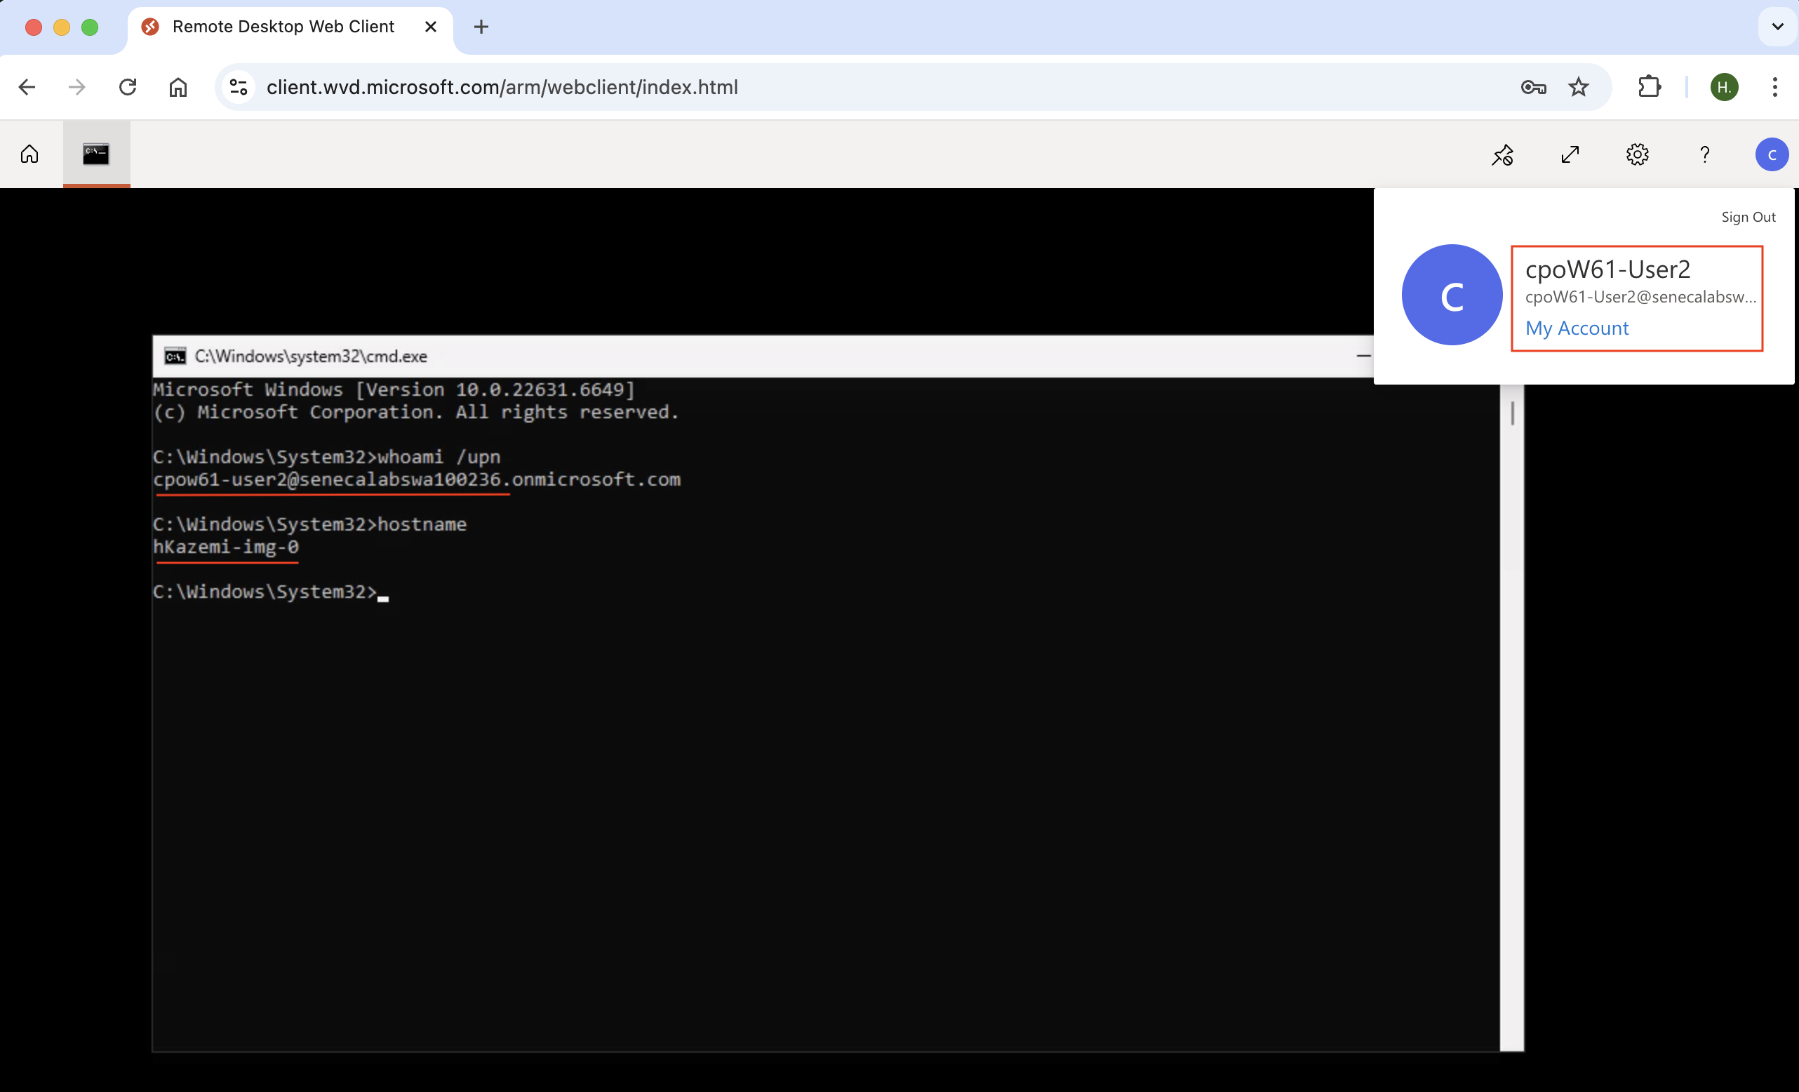Open the help question mark icon

coord(1704,155)
